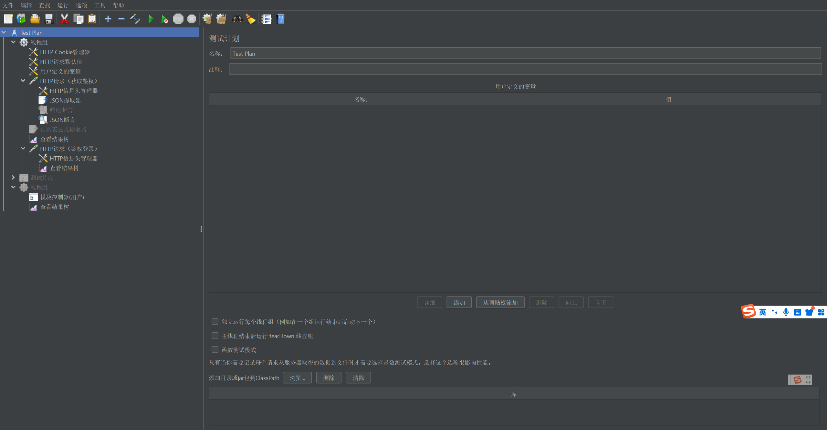Click the Stop sign toolbar icon
827x430 pixels.
coord(178,19)
